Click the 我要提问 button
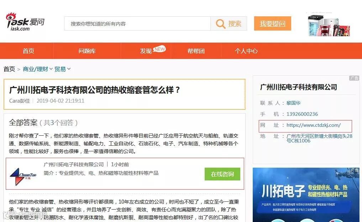This screenshot has height=222, width=362. 272,23
